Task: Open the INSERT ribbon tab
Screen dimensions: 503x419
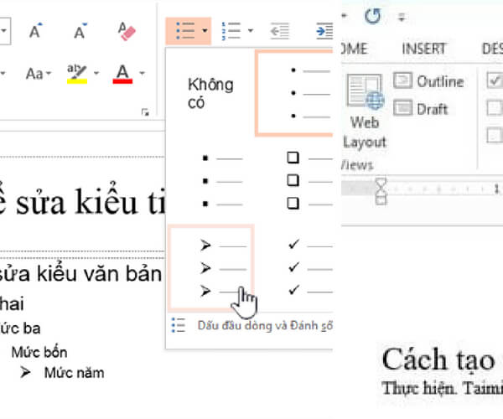Action: (x=423, y=49)
